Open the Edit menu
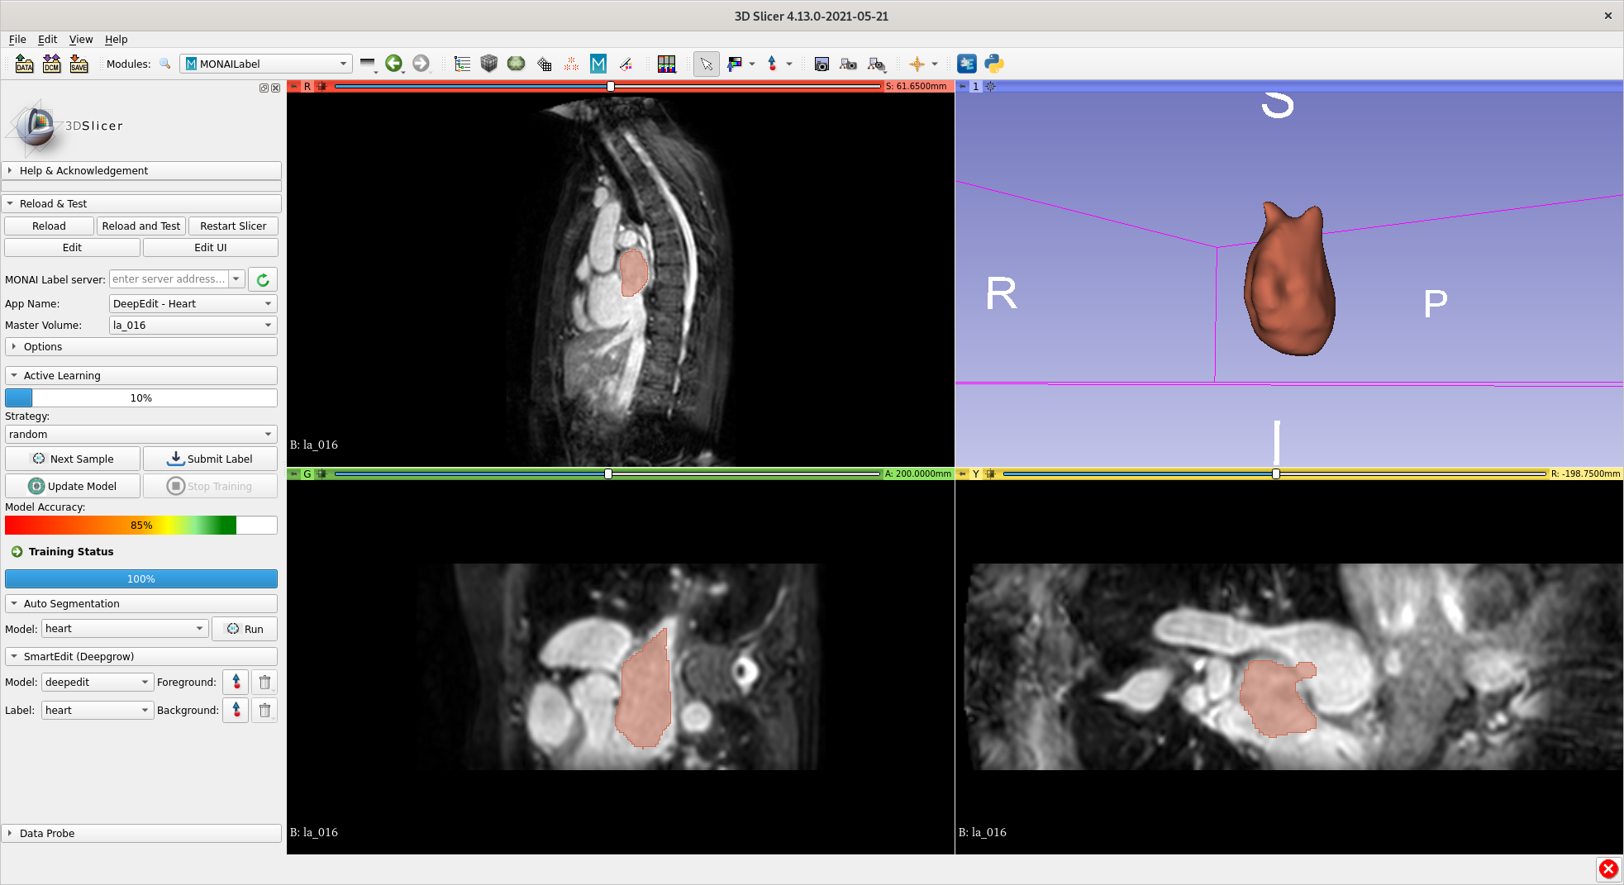The width and height of the screenshot is (1624, 885). pos(48,39)
